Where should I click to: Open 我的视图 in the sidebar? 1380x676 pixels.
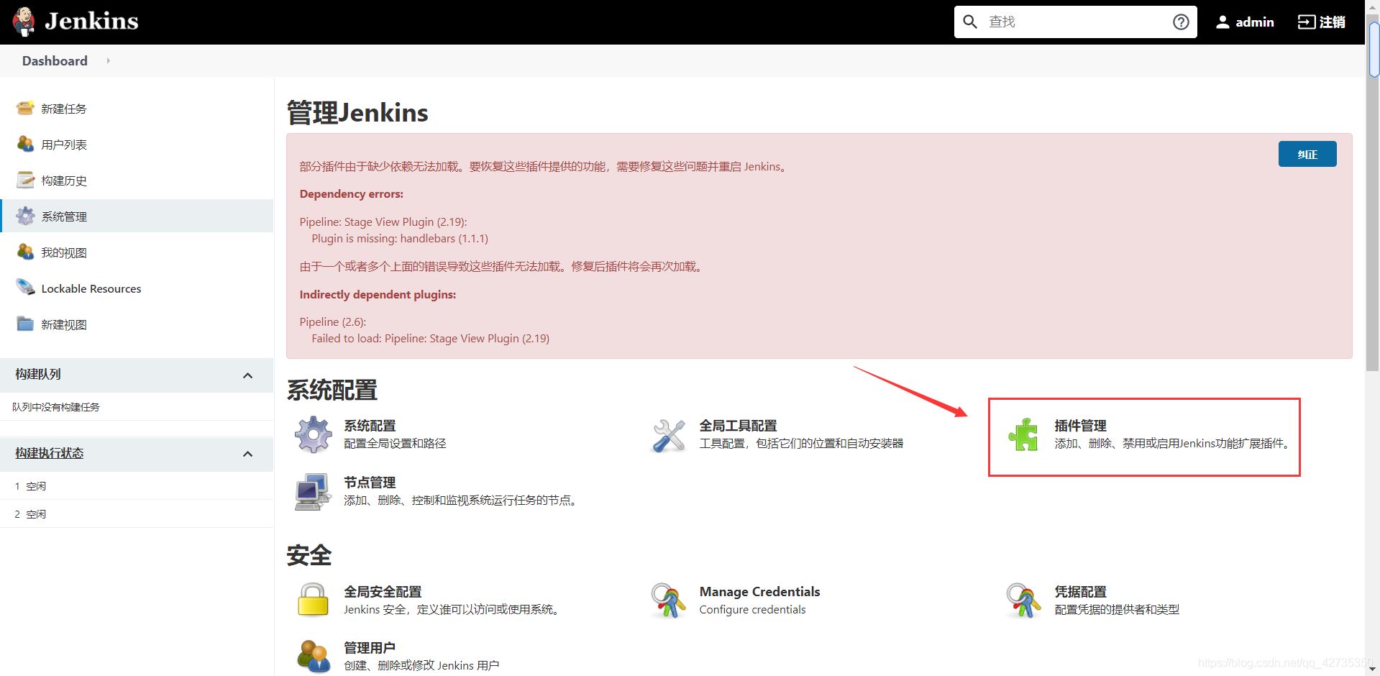click(x=64, y=252)
